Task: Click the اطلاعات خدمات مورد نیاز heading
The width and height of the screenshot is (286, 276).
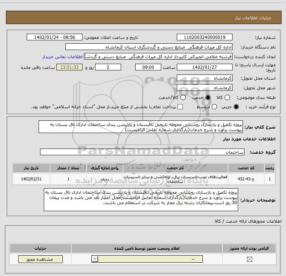Action: 249,139
